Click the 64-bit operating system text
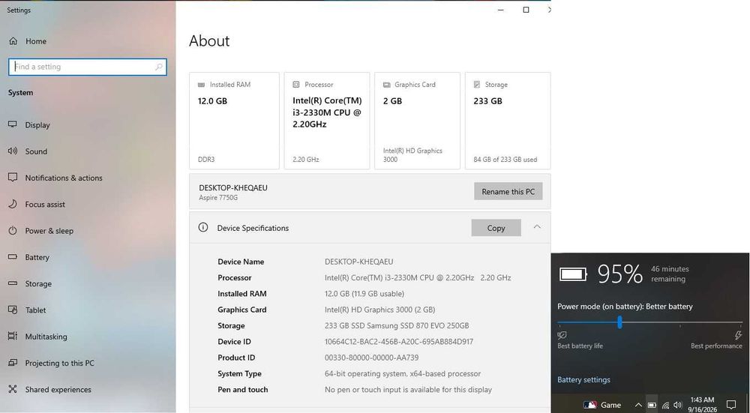 pos(403,374)
